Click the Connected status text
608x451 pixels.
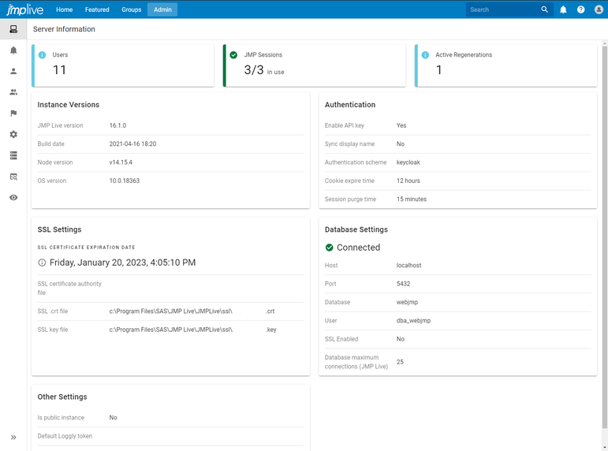358,248
